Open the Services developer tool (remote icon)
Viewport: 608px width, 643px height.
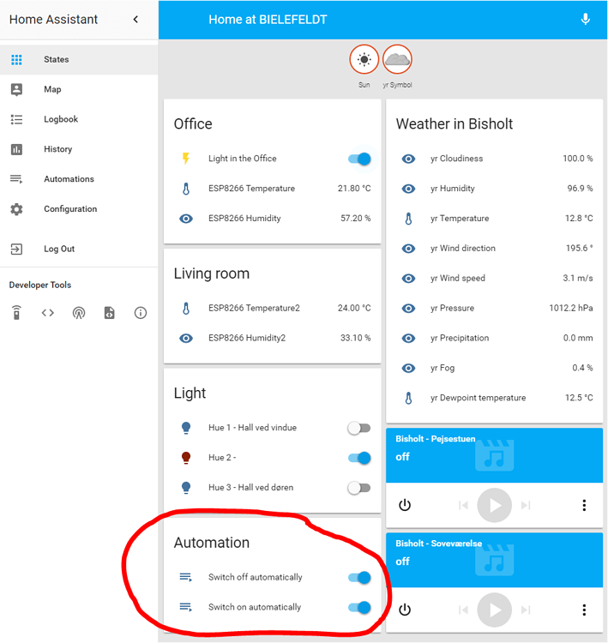(16, 313)
